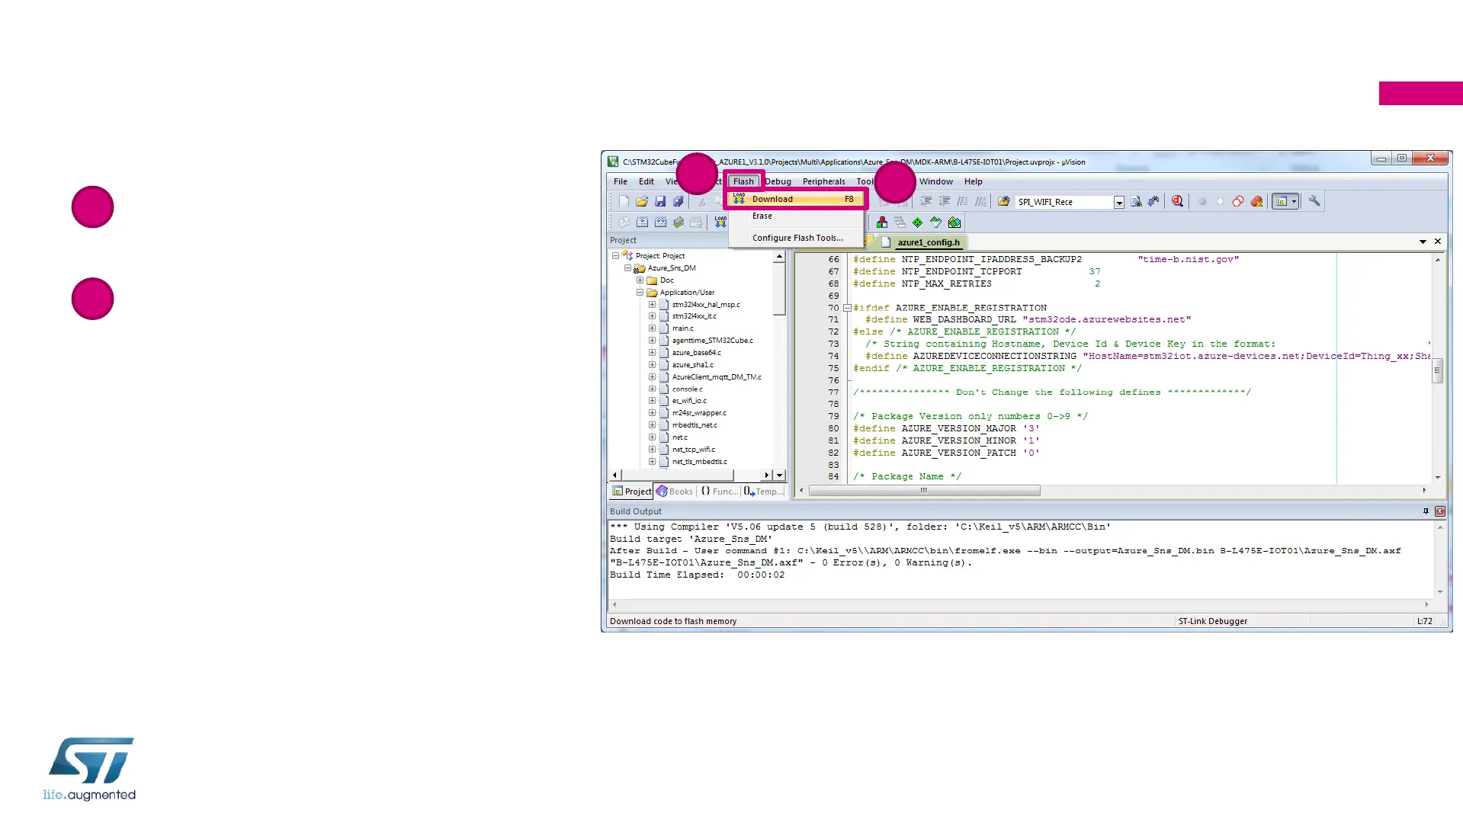Switch to the Books tab
This screenshot has height=823, width=1463.
pyautogui.click(x=675, y=492)
